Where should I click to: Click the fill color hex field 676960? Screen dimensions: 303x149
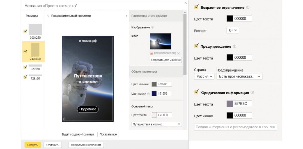164,84
